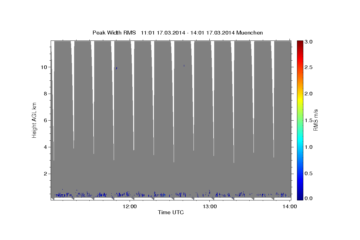The image size is (360, 240).
Task: Click the height axis label 8
Action: 46,94
